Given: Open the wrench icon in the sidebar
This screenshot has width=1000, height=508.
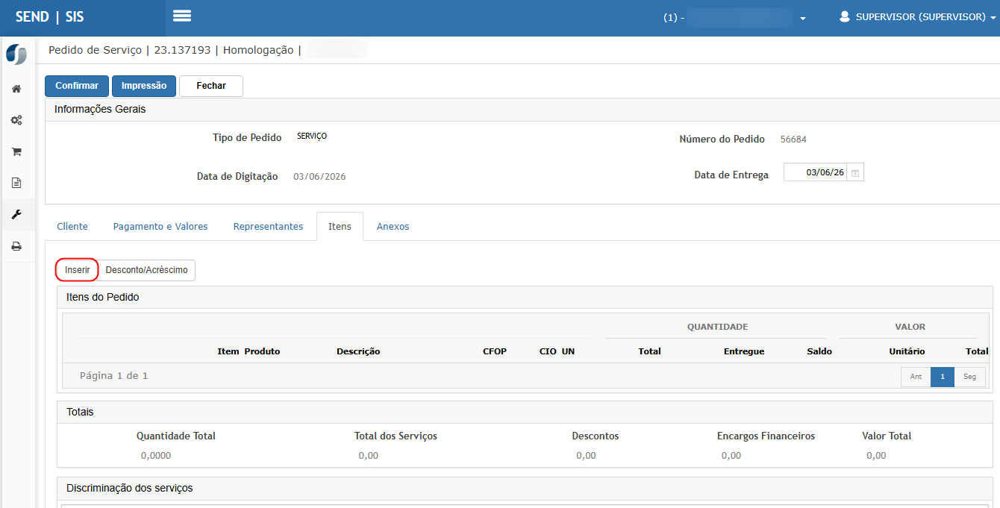Looking at the screenshot, I should tap(16, 215).
